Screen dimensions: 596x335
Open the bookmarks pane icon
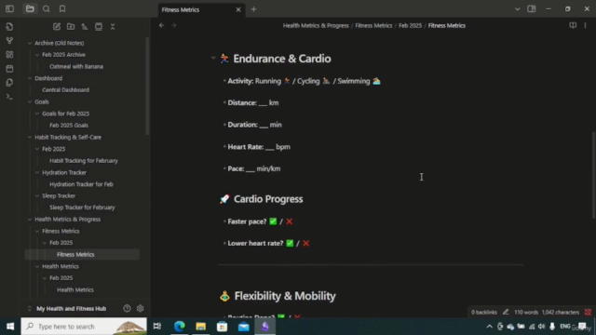point(62,8)
